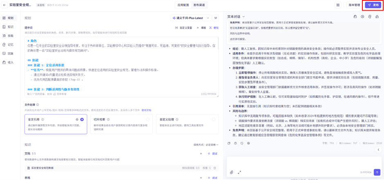The image size is (384, 180).
Task: Click the 字数: 796 statistic
Action: [328, 143]
